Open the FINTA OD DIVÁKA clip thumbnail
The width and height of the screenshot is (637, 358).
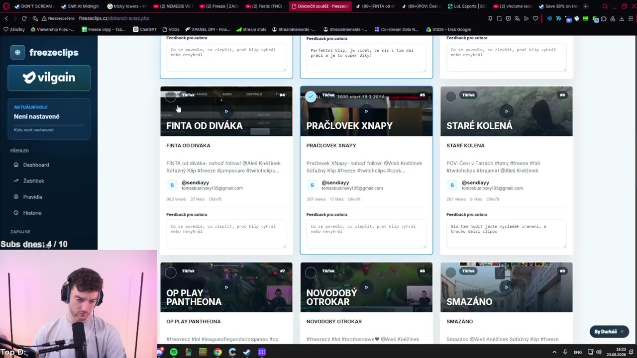click(x=226, y=111)
